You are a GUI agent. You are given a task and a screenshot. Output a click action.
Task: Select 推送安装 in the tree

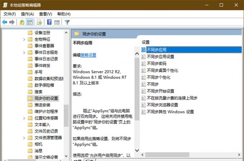[42, 105]
